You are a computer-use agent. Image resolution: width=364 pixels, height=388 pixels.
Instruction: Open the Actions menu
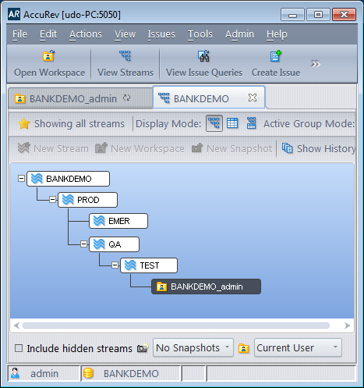pos(86,34)
